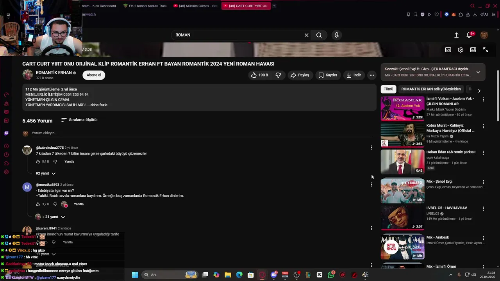Toggle video subtitles
500x281 pixels.
448,50
